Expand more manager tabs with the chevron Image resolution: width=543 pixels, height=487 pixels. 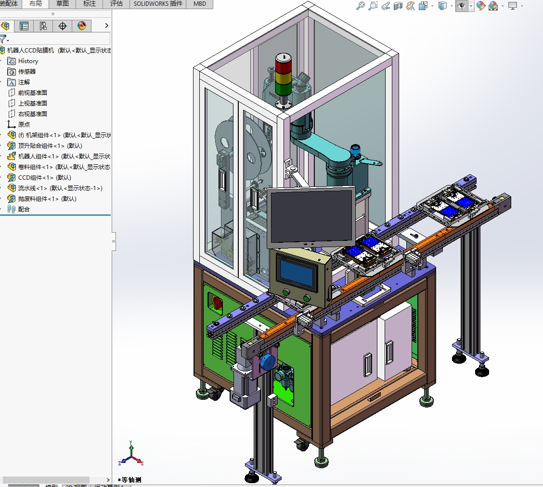pos(106,26)
